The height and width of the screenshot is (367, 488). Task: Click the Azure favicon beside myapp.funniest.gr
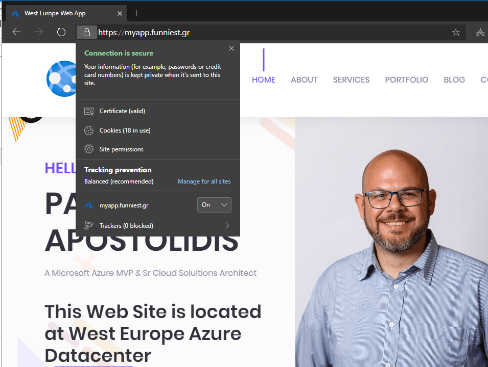(89, 205)
